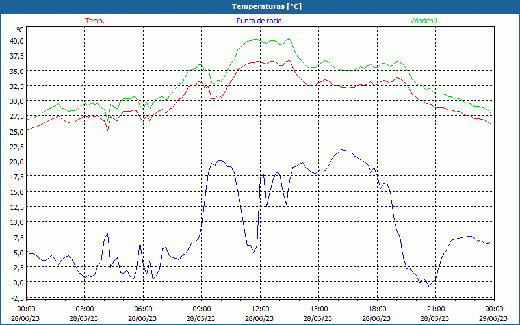520x325 pixels.
Task: Click the '12,5' y-axis value
Action: click(18, 207)
